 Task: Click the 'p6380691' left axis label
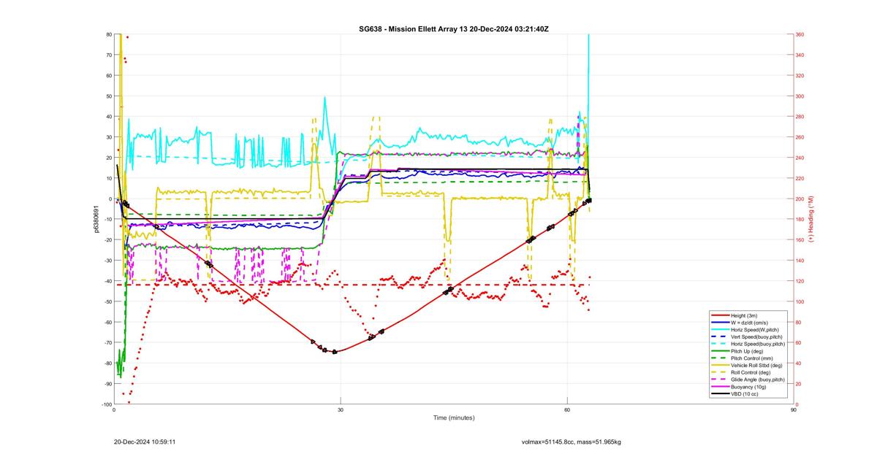coord(96,219)
